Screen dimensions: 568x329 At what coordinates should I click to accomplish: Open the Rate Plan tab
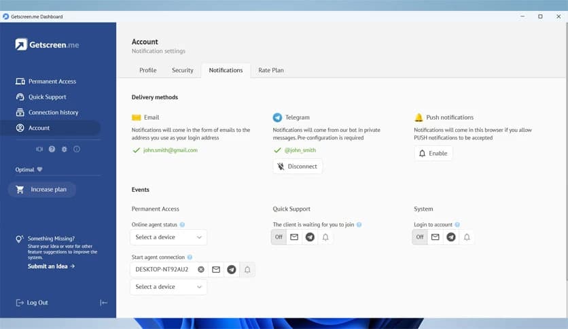coord(271,70)
